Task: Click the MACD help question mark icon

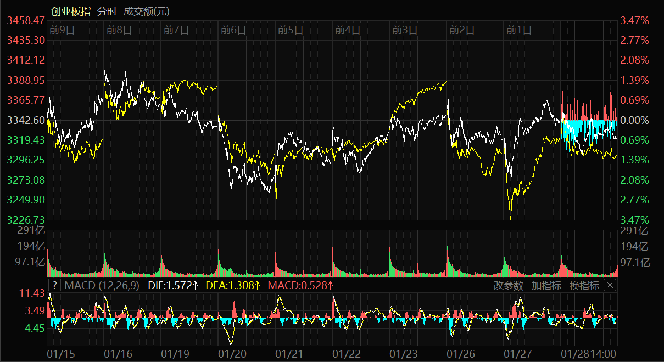Action: 54,285
